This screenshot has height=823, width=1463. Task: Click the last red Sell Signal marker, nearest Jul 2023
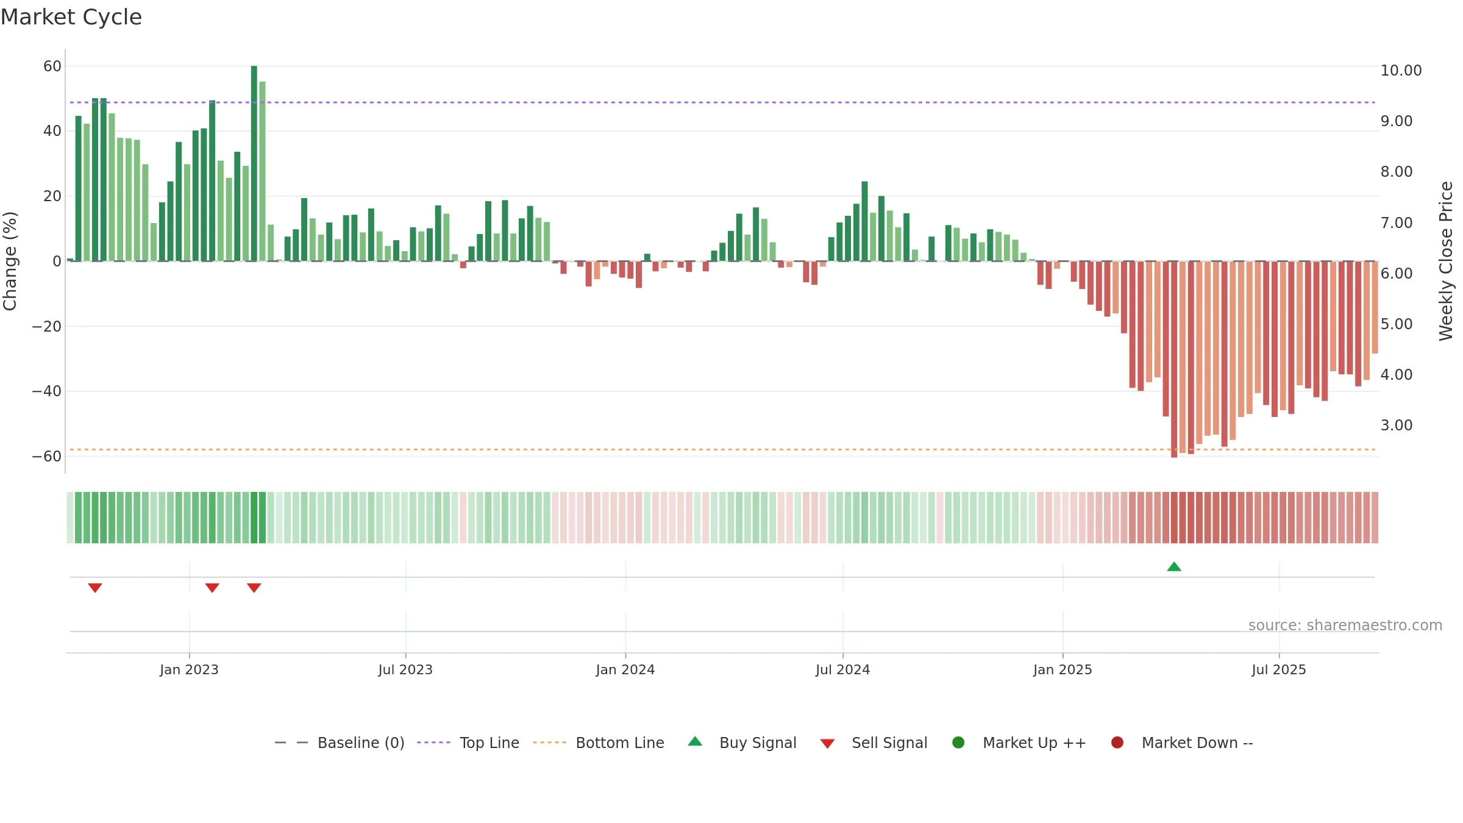click(x=254, y=588)
